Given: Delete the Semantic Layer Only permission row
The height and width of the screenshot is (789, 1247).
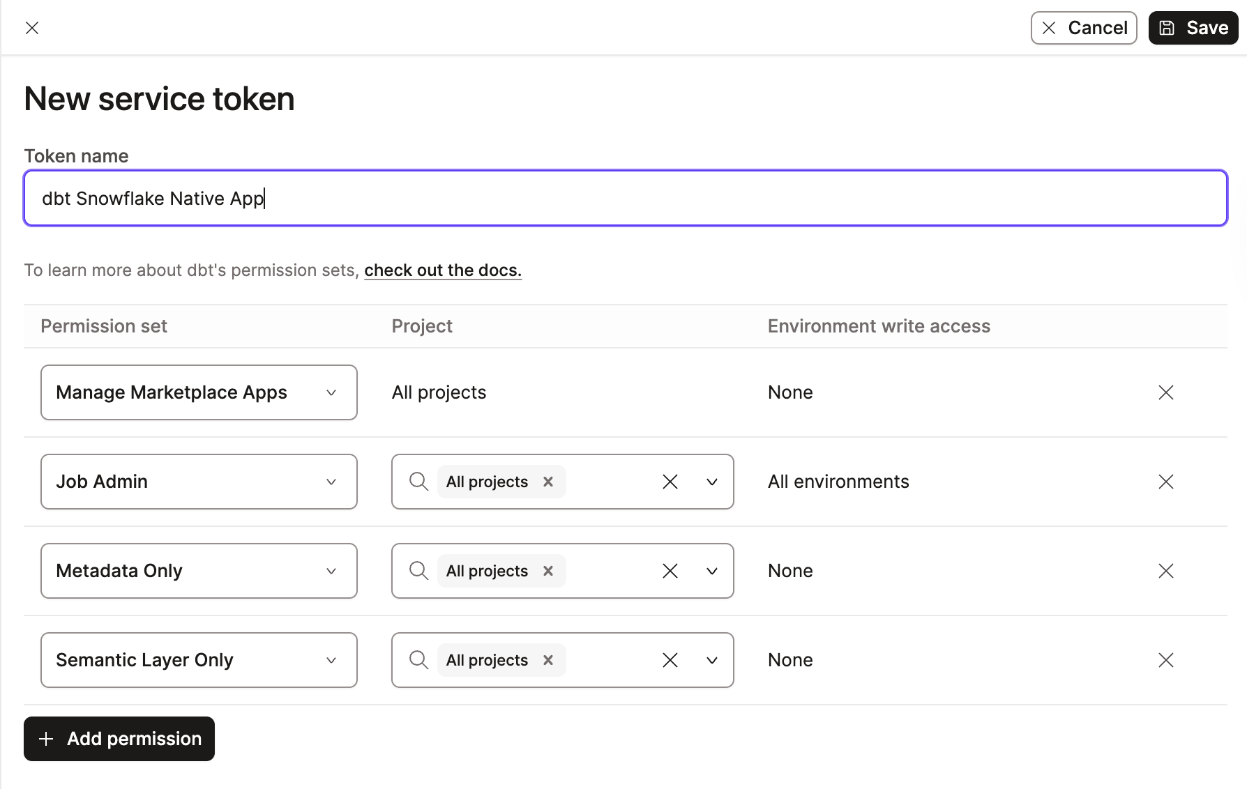Looking at the screenshot, I should [x=1166, y=660].
